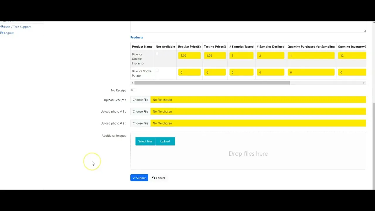Check Not Available for Blue Ice Vodka Potato
Screen dimensions: 375x211
pyautogui.click(x=157, y=70)
